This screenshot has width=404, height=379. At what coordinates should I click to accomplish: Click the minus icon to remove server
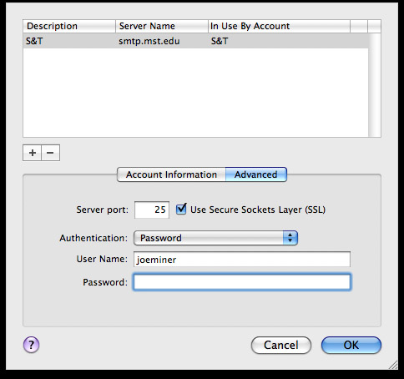click(x=50, y=153)
